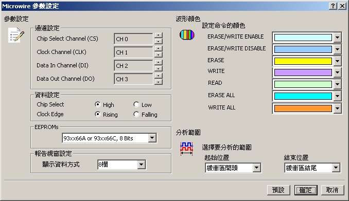Click the Data Out Channel (DO) label
Image resolution: width=349 pixels, height=201 pixels.
(65, 79)
